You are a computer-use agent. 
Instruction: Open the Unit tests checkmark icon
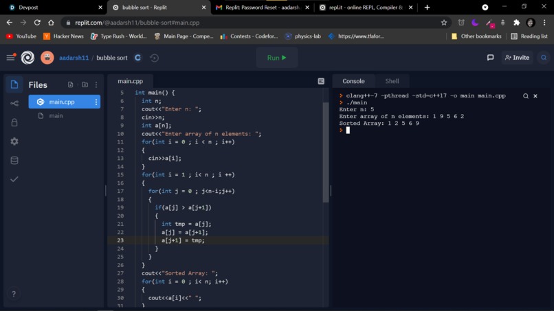tap(14, 179)
